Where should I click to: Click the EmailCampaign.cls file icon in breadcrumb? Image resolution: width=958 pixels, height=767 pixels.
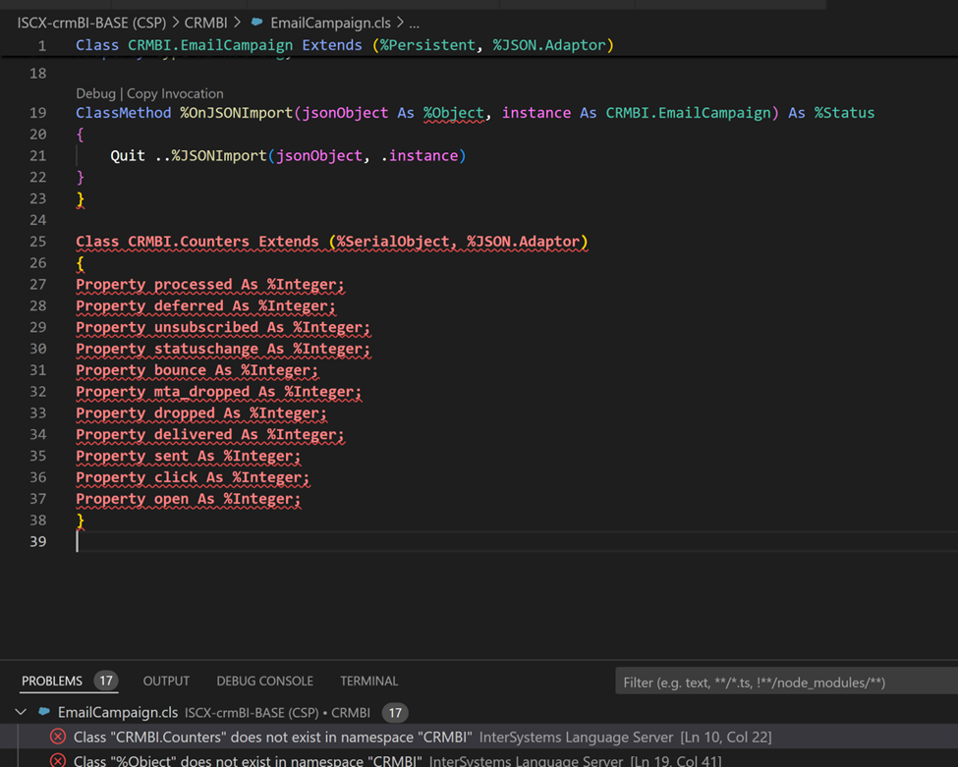[257, 22]
